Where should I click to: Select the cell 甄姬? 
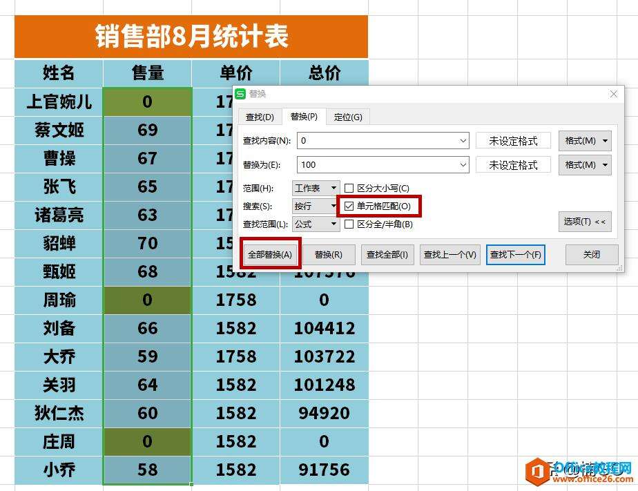(x=59, y=271)
